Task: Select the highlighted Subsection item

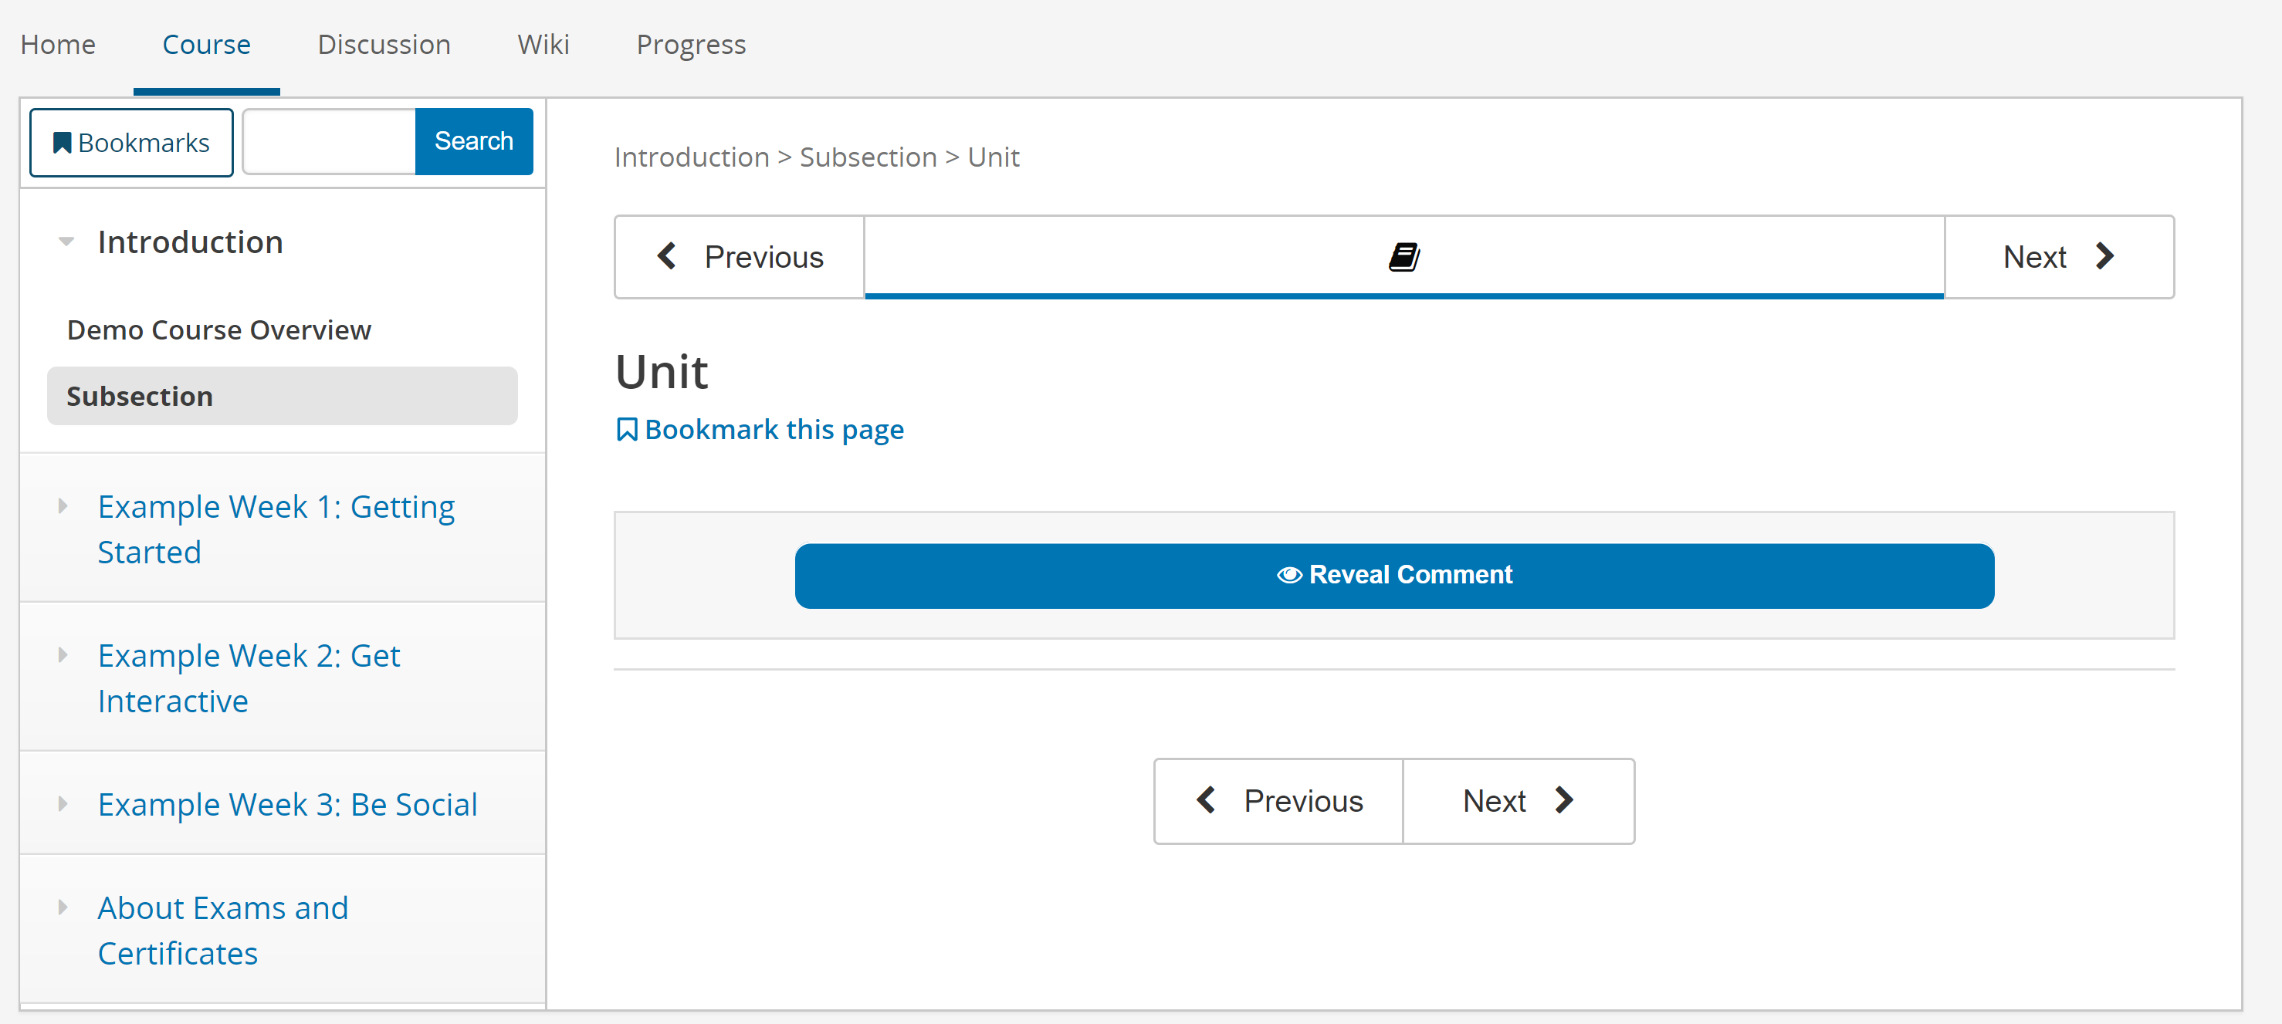Action: click(x=283, y=396)
